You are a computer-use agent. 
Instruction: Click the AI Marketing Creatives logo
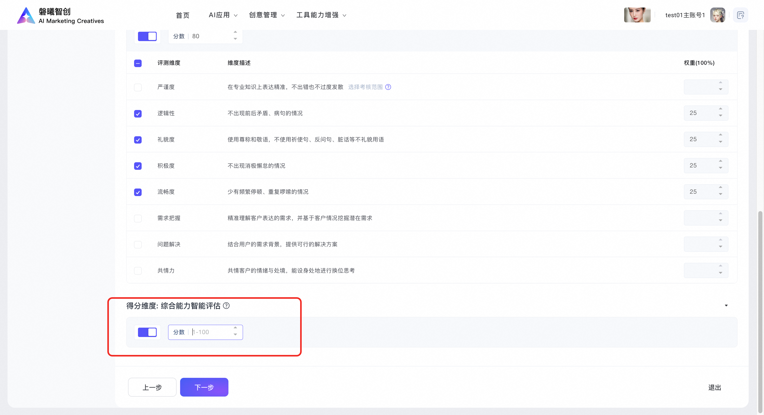61,15
